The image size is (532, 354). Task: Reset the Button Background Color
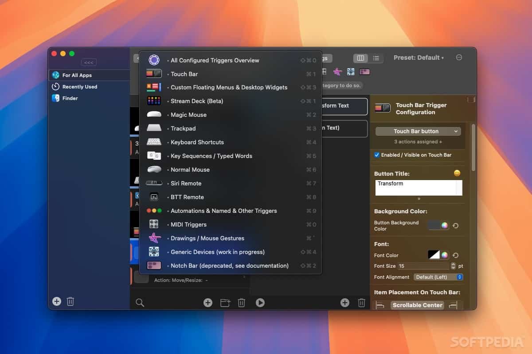[455, 226]
